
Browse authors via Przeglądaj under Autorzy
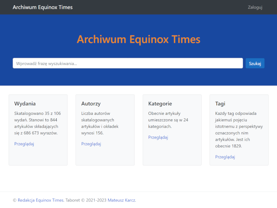(91, 144)
